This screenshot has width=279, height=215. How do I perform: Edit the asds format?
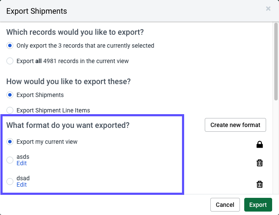[21, 163]
